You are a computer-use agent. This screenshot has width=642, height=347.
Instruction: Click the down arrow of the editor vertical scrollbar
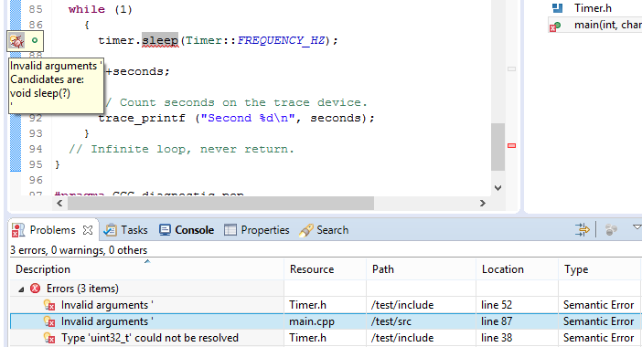[498, 188]
